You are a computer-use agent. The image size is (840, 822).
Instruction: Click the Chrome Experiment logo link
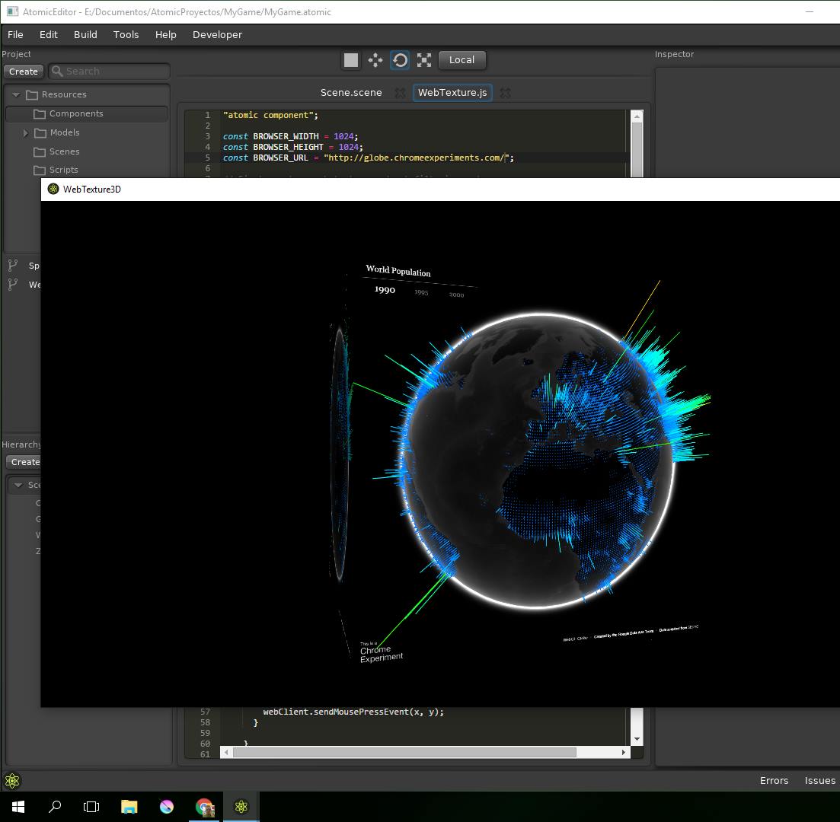[x=381, y=652]
